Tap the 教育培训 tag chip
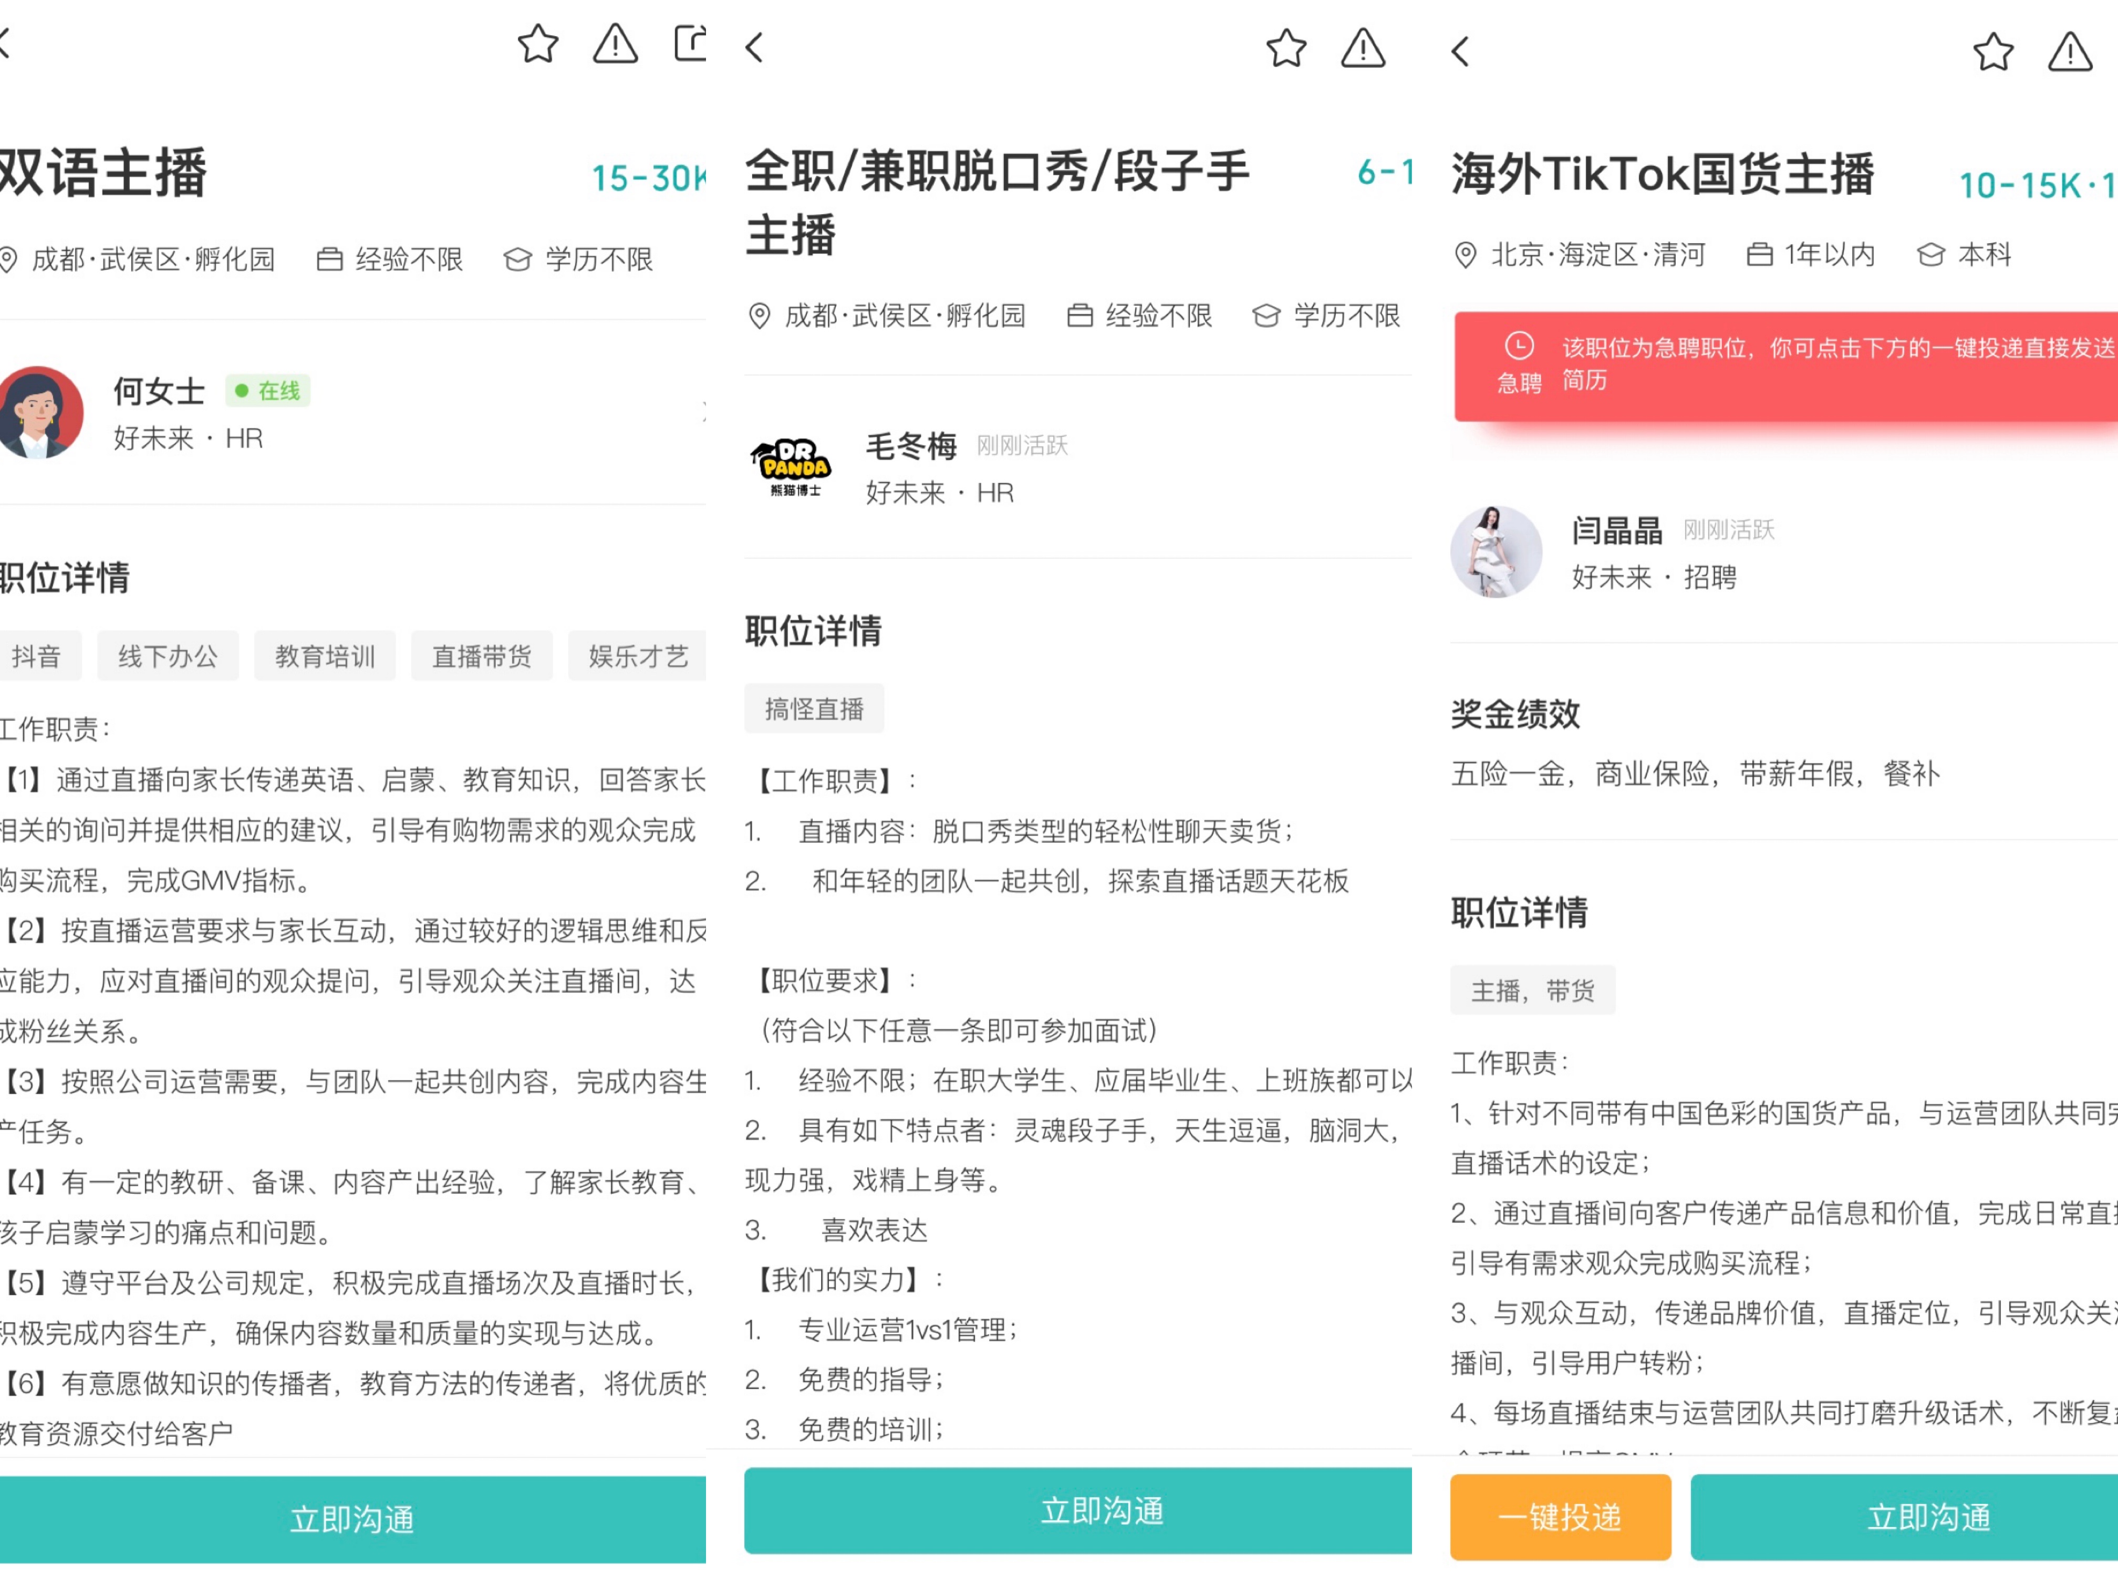 coord(325,656)
